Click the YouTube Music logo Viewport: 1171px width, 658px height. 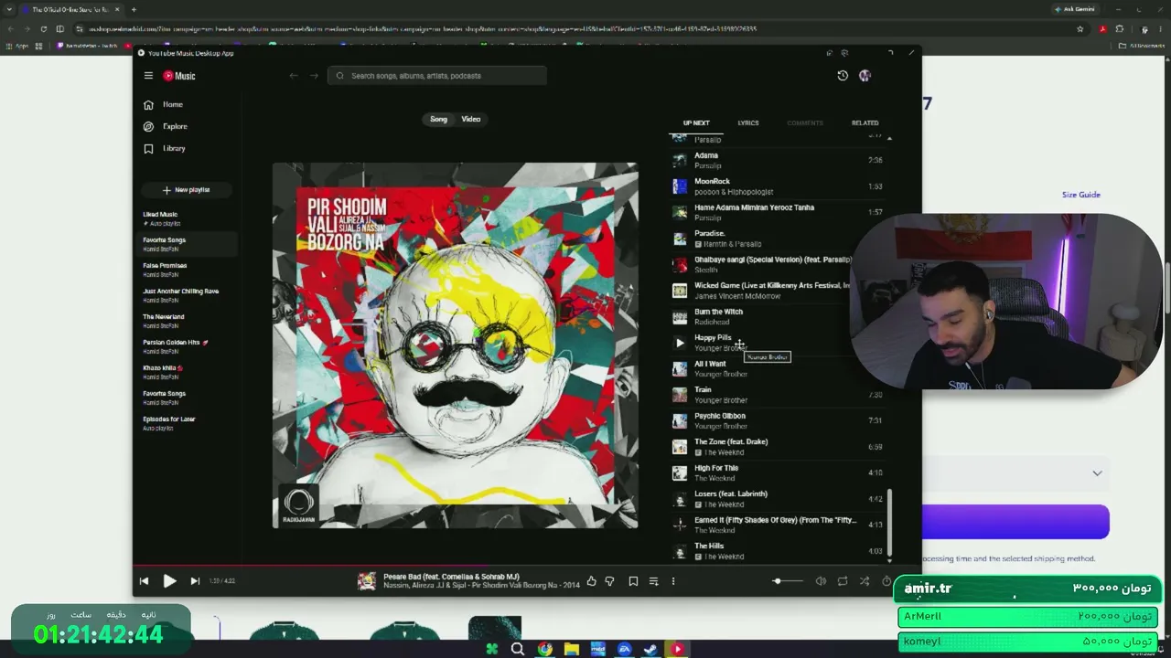(x=179, y=76)
